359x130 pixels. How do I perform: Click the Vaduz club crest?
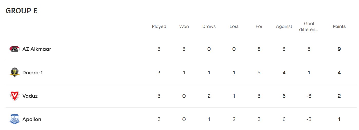pos(14,96)
